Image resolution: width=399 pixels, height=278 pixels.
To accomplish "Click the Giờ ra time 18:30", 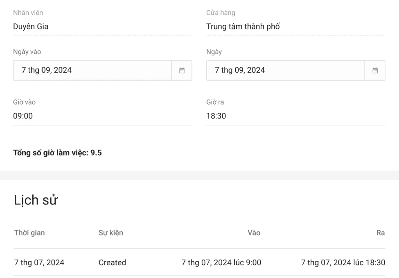I will pos(216,116).
